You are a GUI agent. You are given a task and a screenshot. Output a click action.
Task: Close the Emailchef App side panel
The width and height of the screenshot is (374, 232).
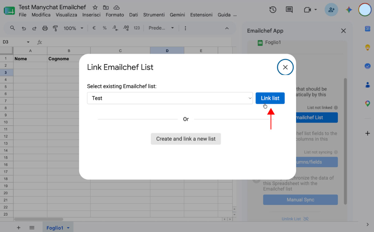(343, 31)
